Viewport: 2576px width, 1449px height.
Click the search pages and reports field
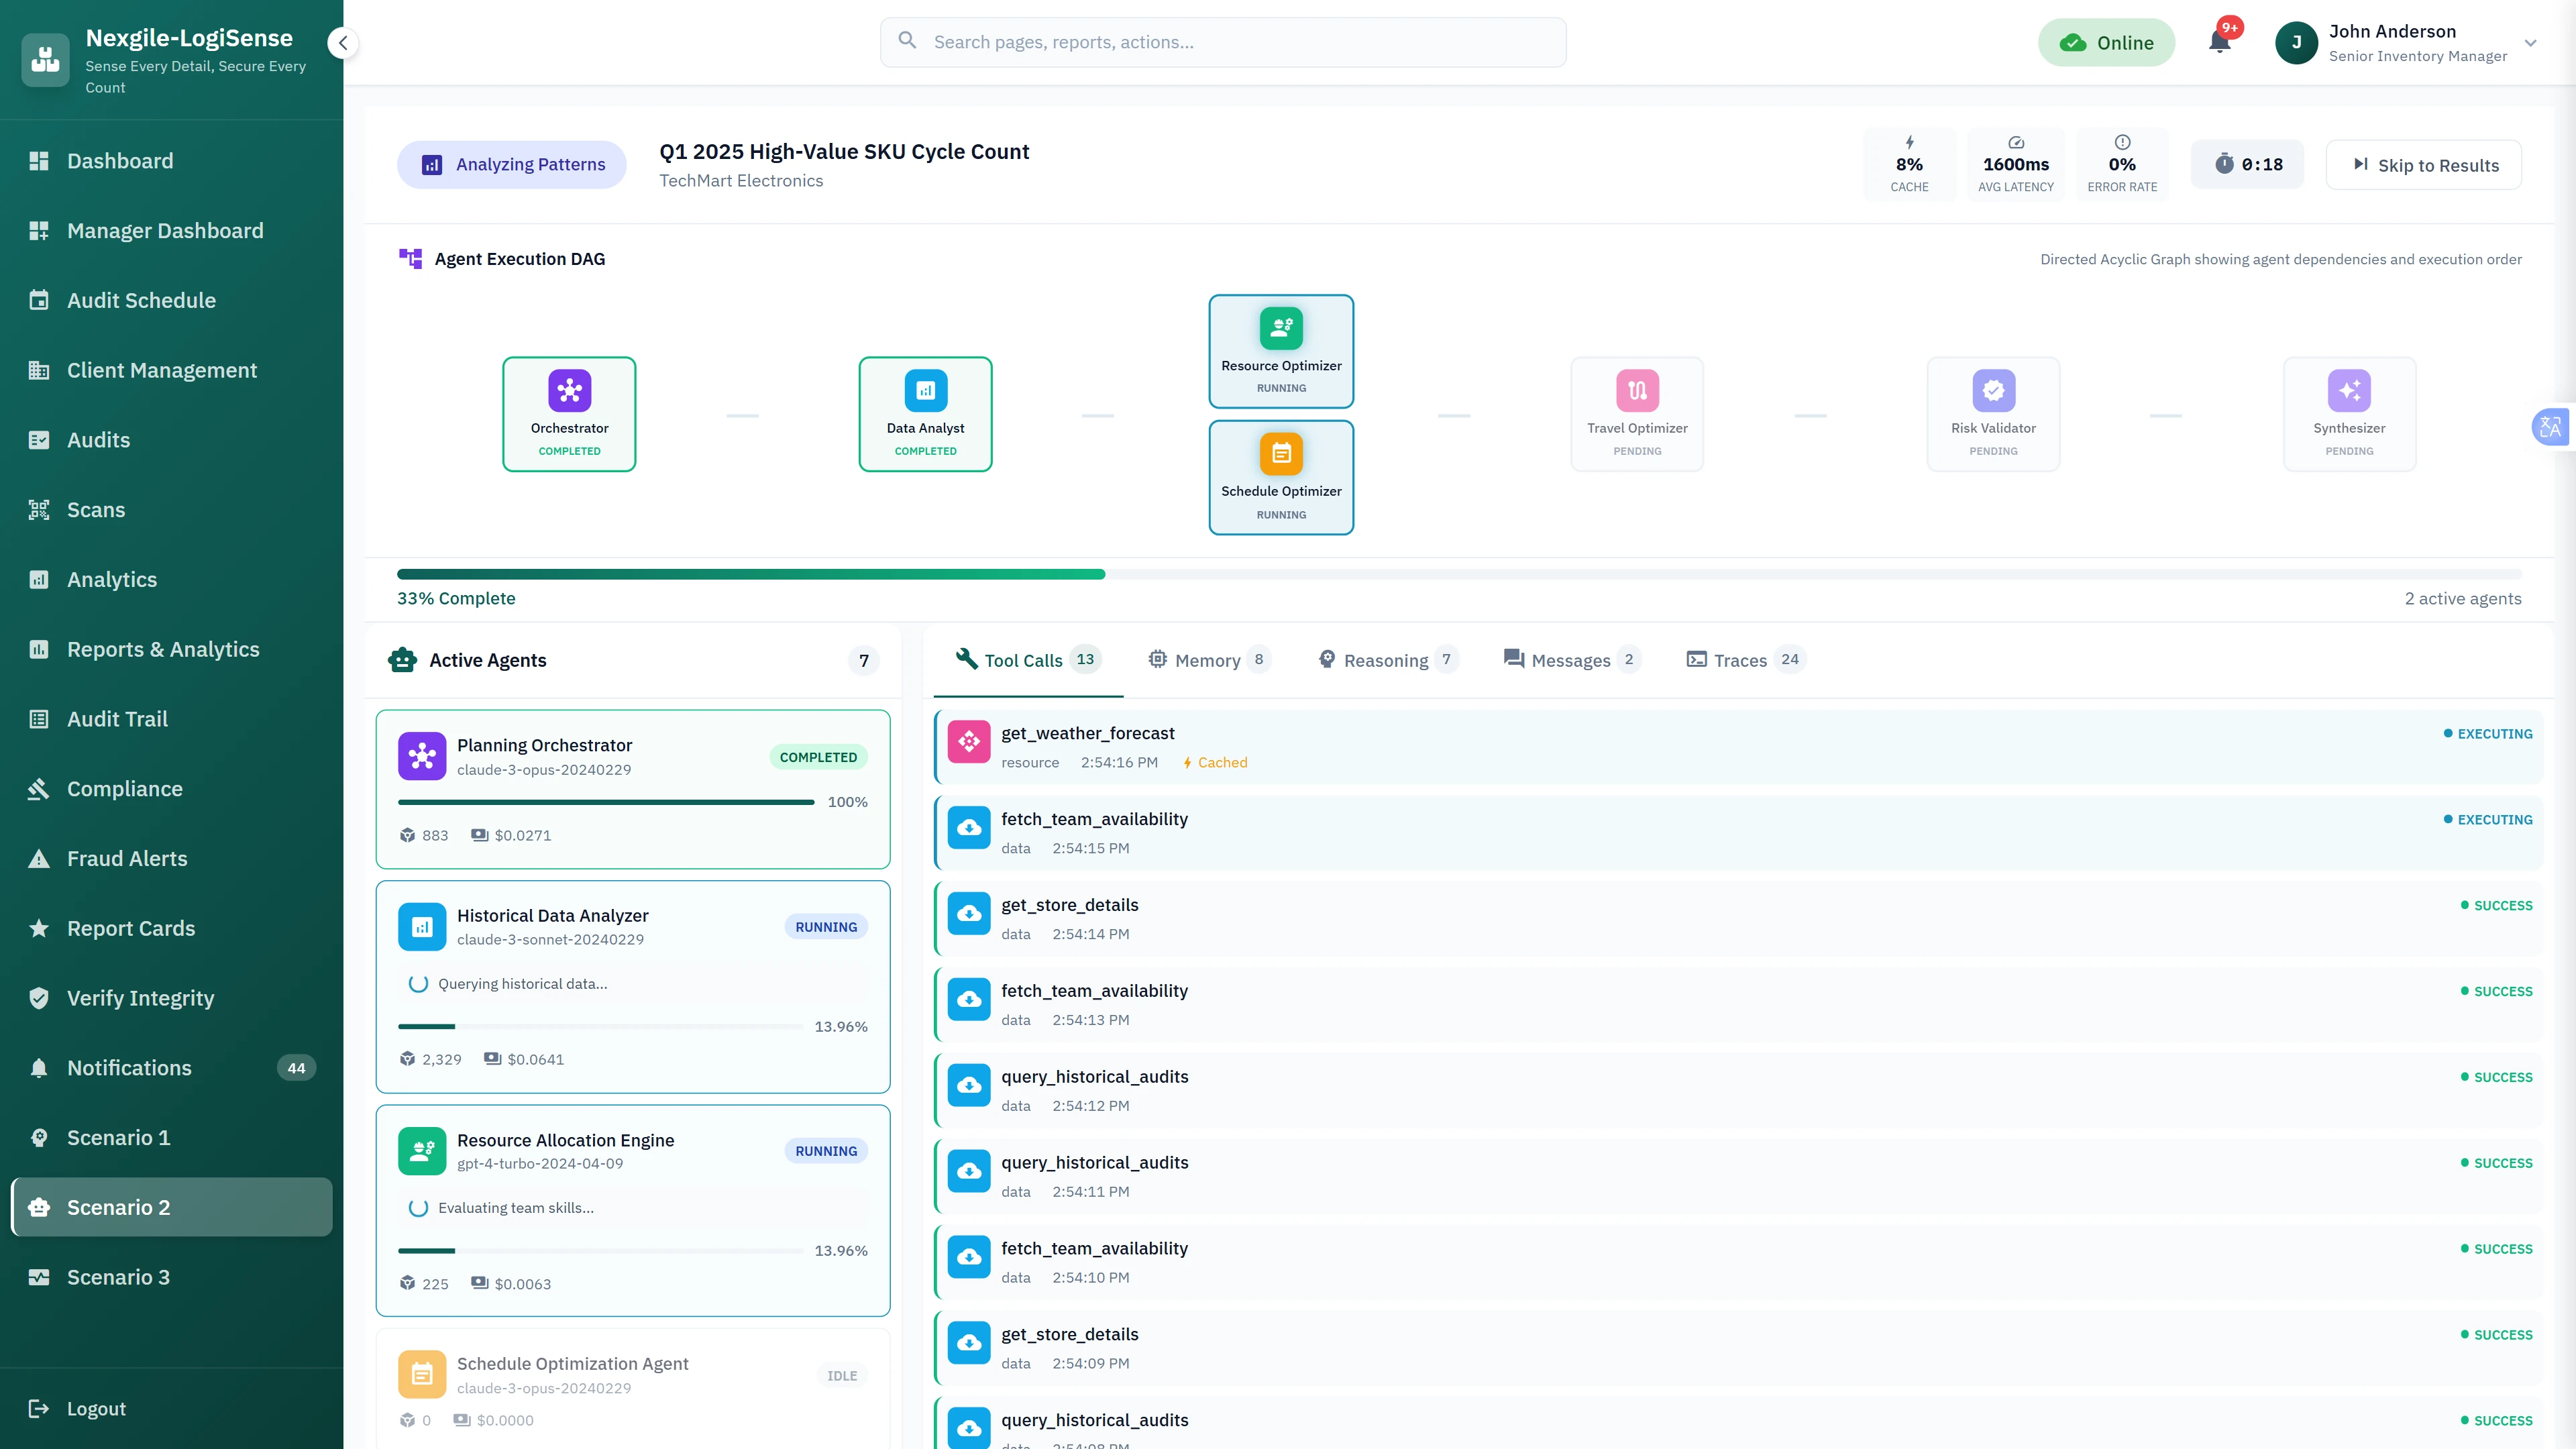(1223, 42)
